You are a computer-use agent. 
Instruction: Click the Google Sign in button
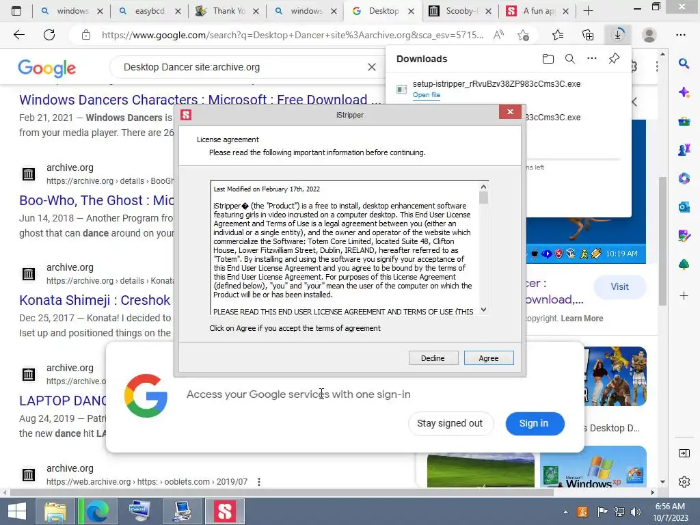click(x=534, y=423)
